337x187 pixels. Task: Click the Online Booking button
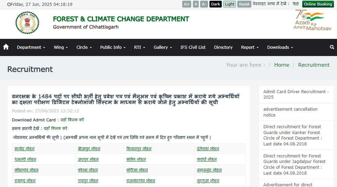pyautogui.click(x=318, y=4)
